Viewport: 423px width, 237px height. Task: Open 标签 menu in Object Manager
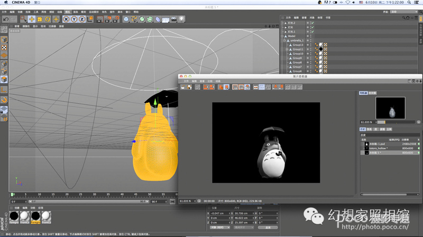pyautogui.click(x=320, y=18)
